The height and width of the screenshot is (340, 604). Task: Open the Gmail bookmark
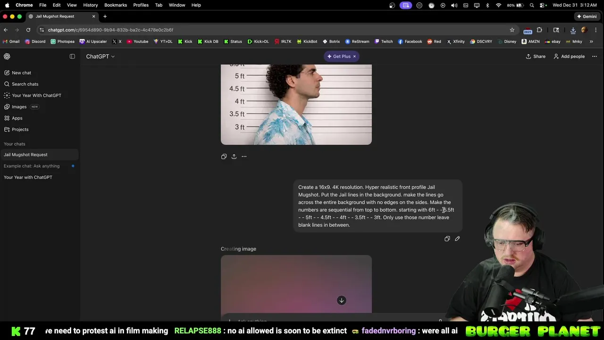pos(11,42)
